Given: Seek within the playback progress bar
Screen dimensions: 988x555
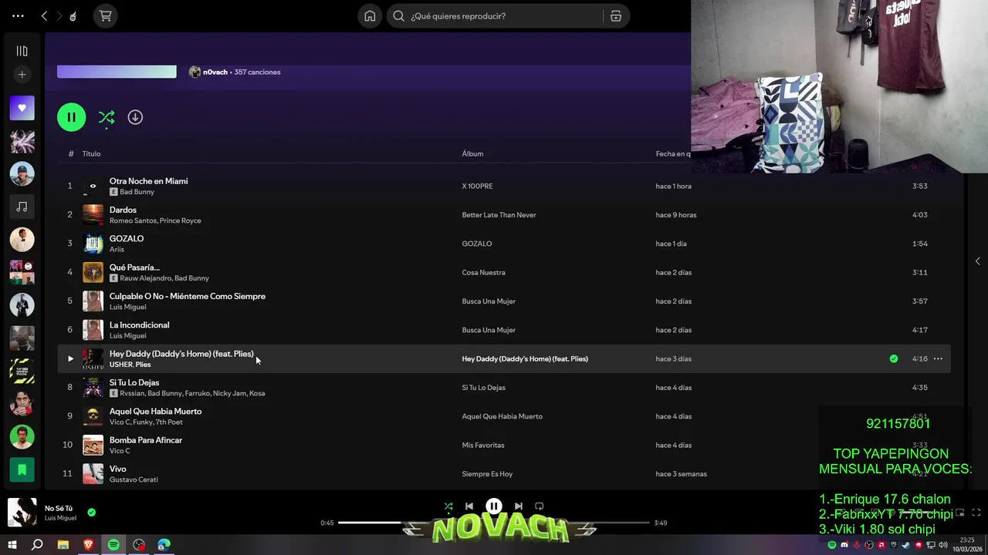Looking at the screenshot, I should pyautogui.click(x=494, y=523).
